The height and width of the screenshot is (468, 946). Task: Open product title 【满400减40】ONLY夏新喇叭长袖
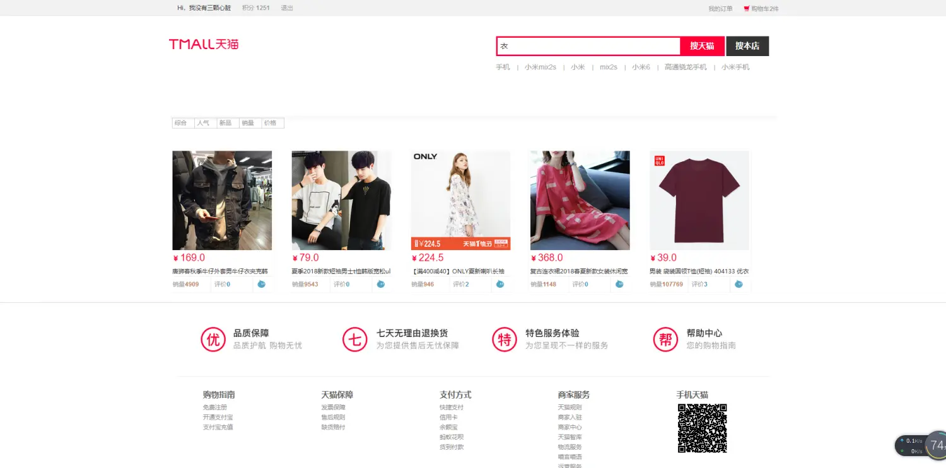click(458, 271)
